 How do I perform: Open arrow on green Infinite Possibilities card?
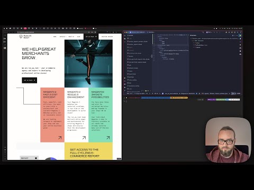[x=108, y=138]
